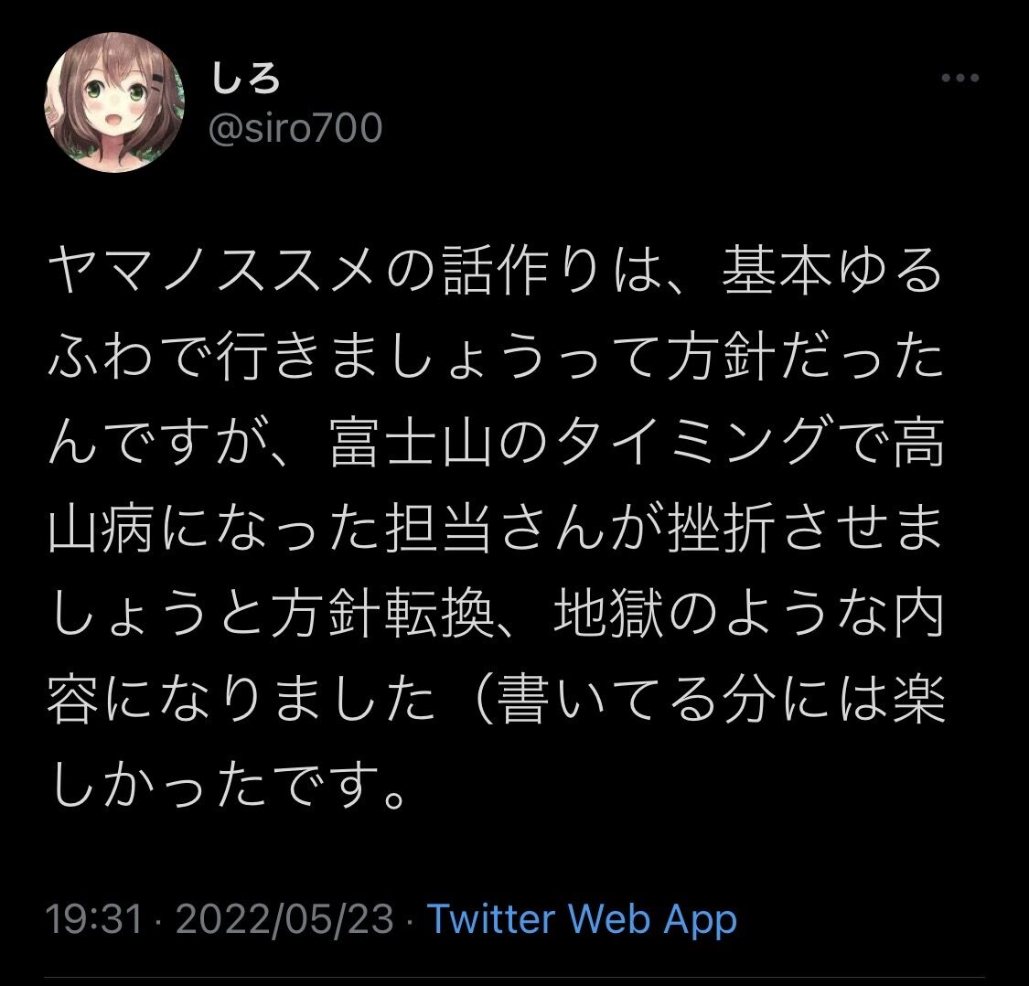Open the Twitter Web App source link

click(582, 917)
